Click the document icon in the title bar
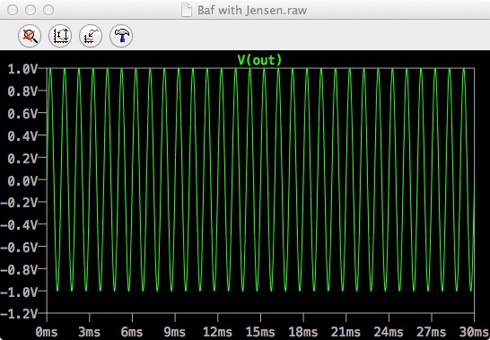The height and width of the screenshot is (340, 490). [187, 10]
